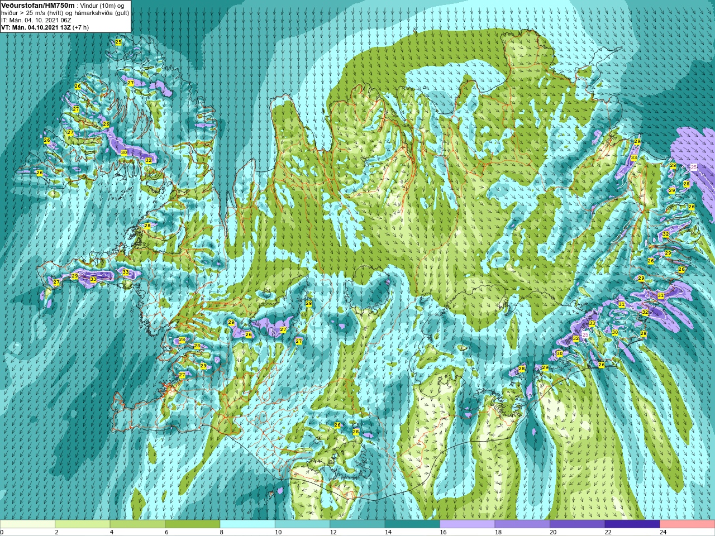Select the bright cyan 8–10 m/s legend swatch
This screenshot has width=715, height=536.
pos(247,524)
